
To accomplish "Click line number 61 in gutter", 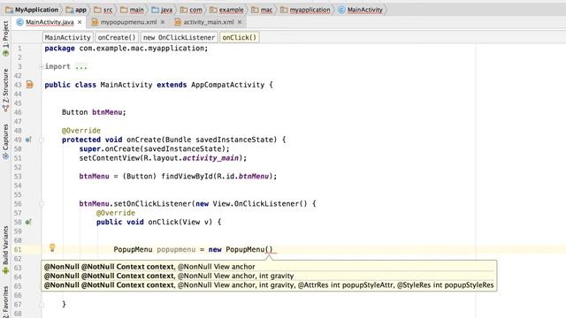I will (x=18, y=249).
